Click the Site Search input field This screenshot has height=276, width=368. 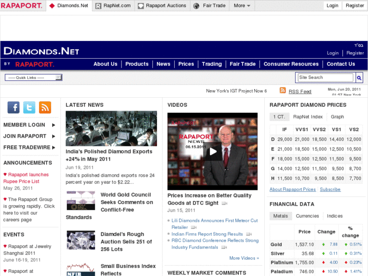click(325, 77)
